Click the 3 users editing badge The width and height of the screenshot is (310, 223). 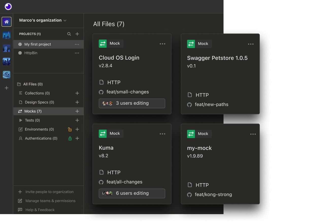(132, 103)
